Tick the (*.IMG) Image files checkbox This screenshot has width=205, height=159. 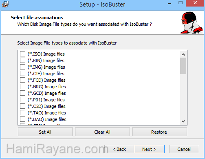[x=22, y=67]
